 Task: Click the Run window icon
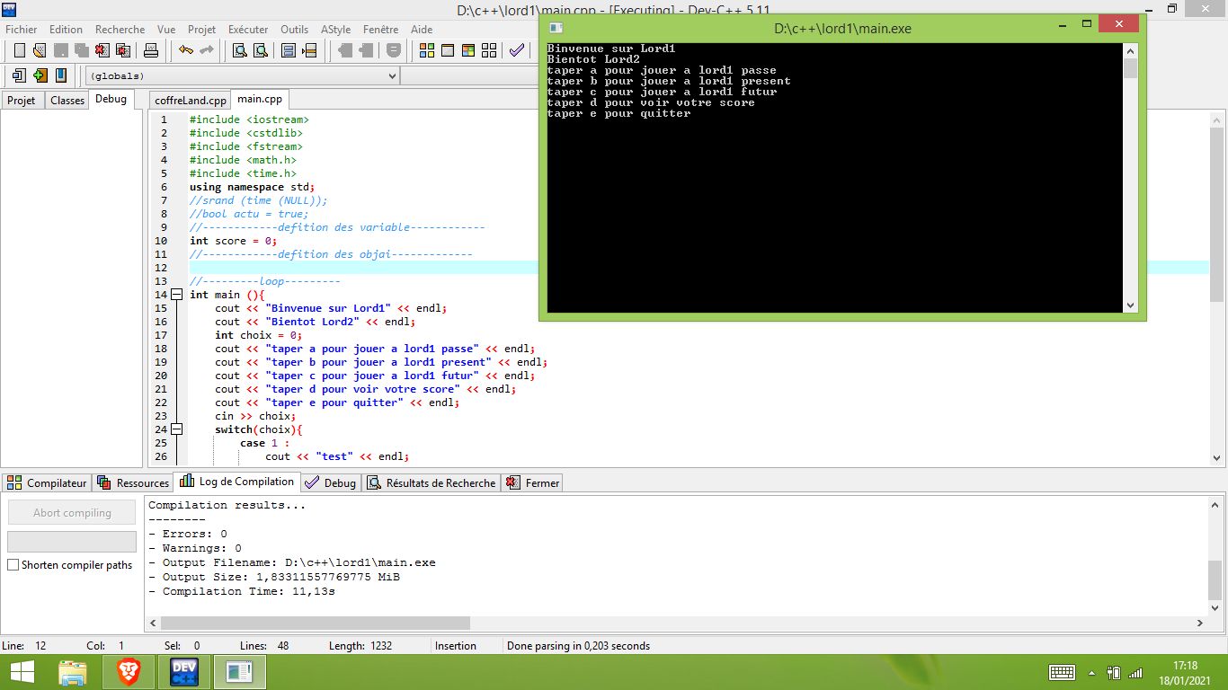pos(448,50)
